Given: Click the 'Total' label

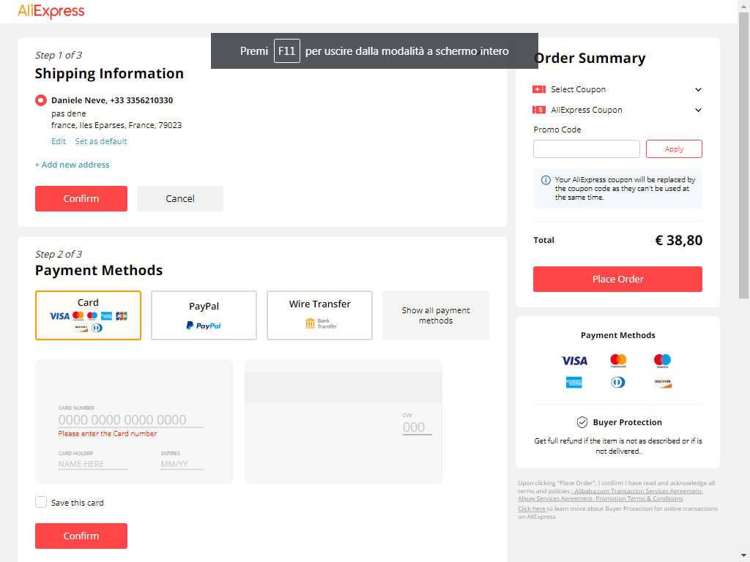Looking at the screenshot, I should (x=544, y=240).
